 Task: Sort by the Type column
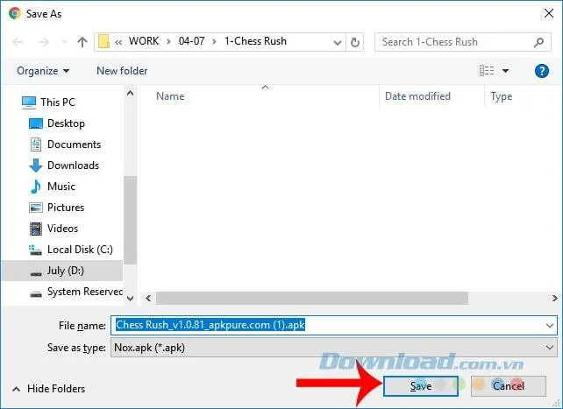(x=502, y=96)
